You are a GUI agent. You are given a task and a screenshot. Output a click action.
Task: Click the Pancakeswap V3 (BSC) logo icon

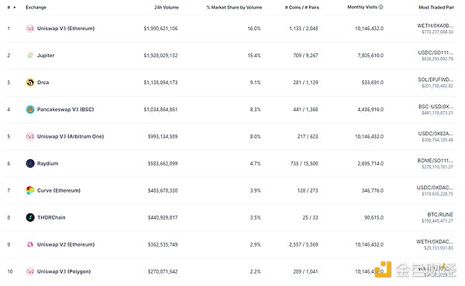tap(30, 110)
